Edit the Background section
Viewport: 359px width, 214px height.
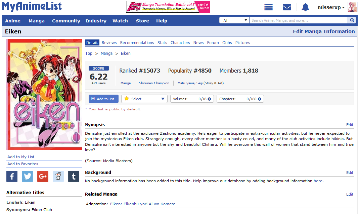350,173
